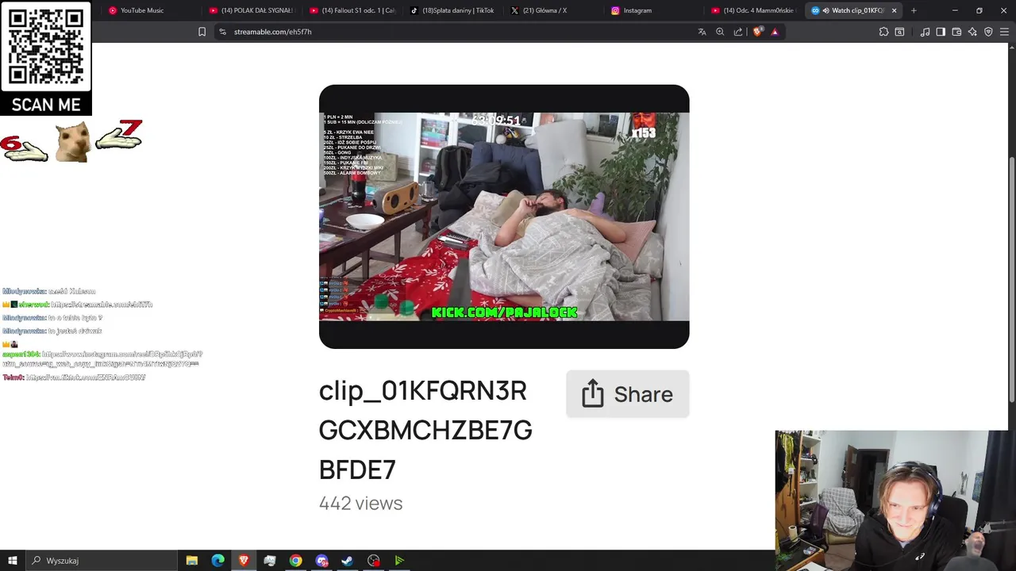1016x571 pixels.
Task: Click the 442 views text
Action: click(x=360, y=504)
